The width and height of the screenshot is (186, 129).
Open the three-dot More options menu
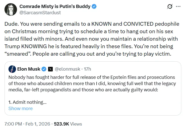tap(178, 7)
